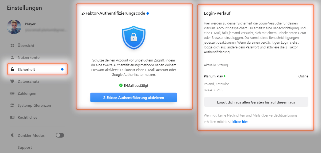Log out of all other devices
The width and height of the screenshot is (321, 153).
[x=256, y=102]
